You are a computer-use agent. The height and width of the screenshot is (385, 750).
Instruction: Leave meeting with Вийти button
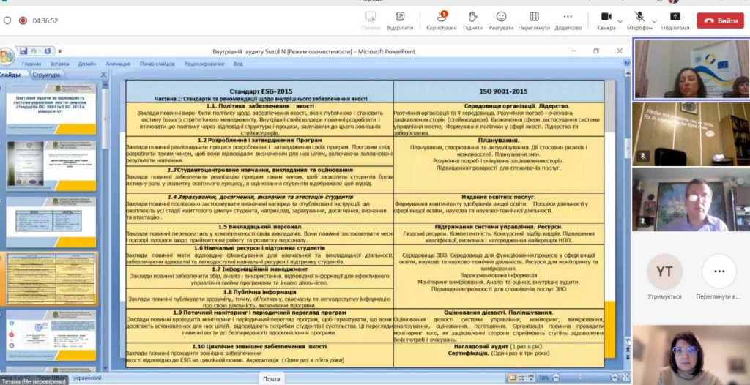(720, 20)
